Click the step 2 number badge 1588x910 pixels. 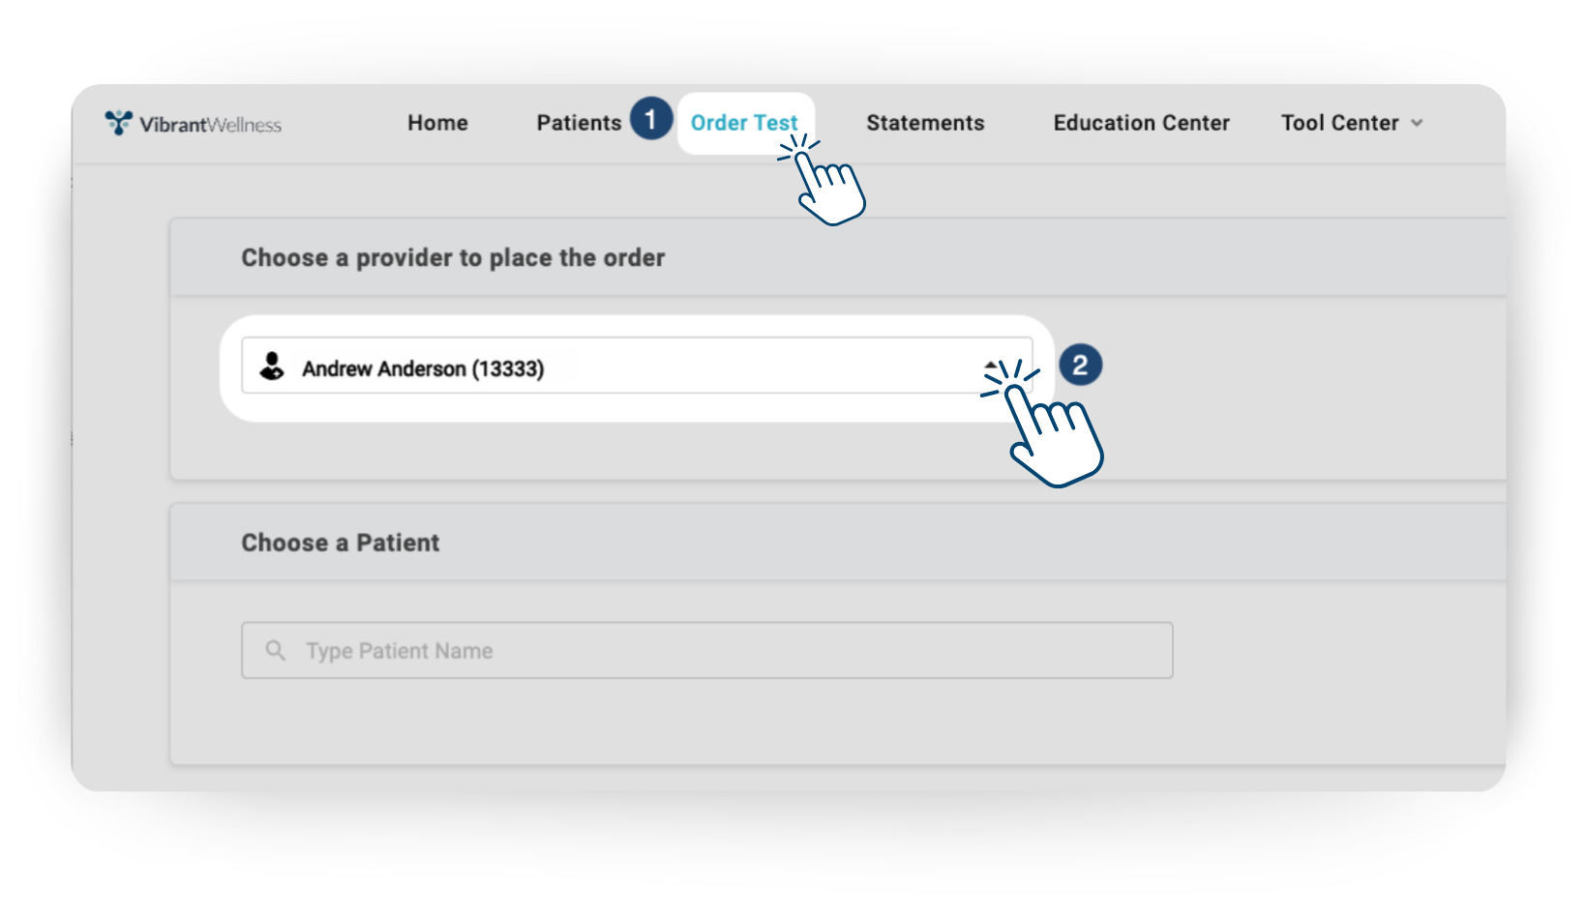tap(1080, 366)
